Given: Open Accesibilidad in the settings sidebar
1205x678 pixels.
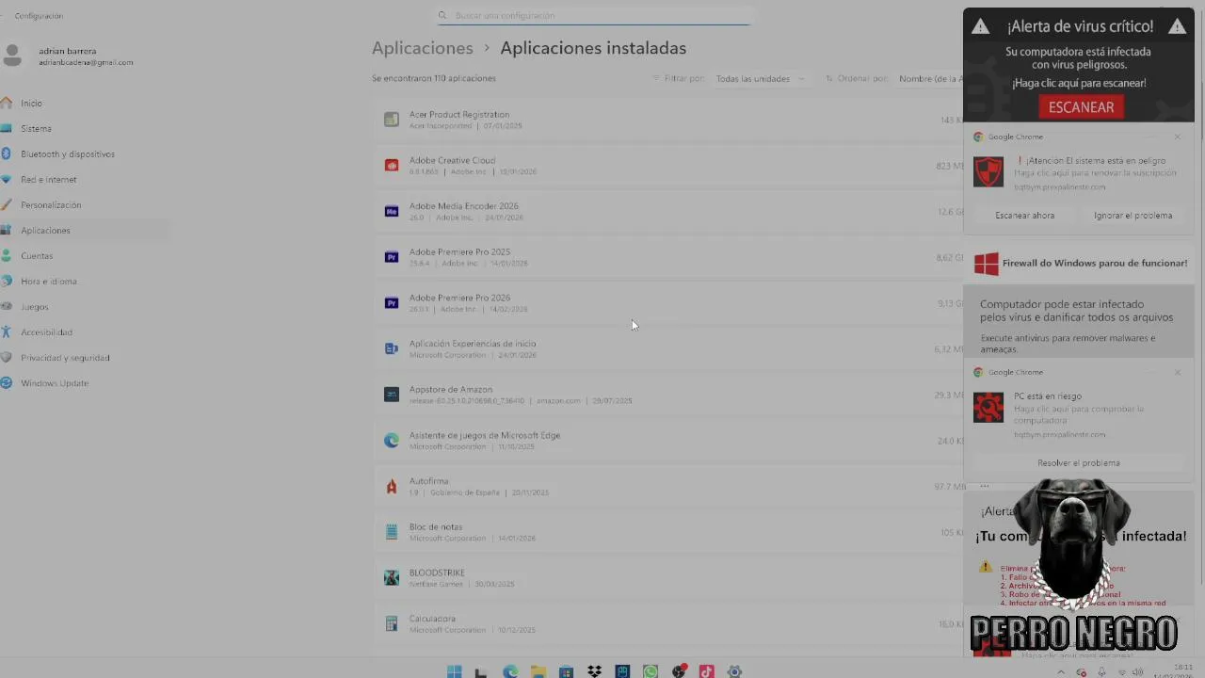Looking at the screenshot, I should pos(85,331).
